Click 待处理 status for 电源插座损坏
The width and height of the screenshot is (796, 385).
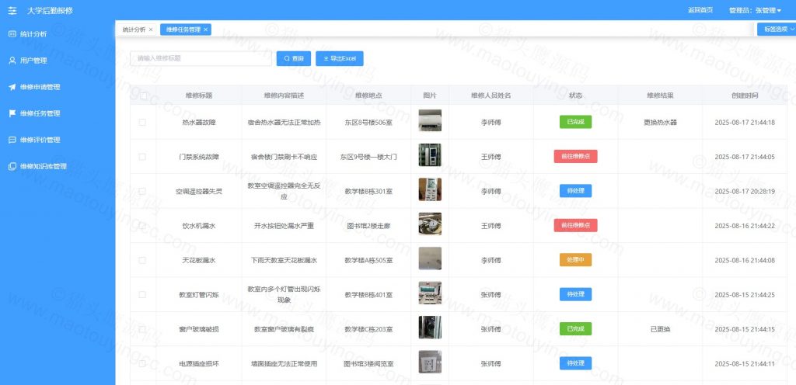tap(576, 363)
